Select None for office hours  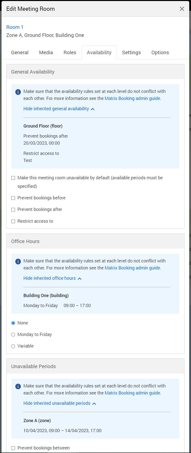point(13,323)
